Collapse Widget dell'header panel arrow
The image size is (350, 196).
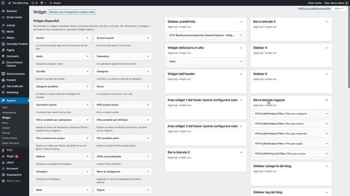[x=241, y=74]
